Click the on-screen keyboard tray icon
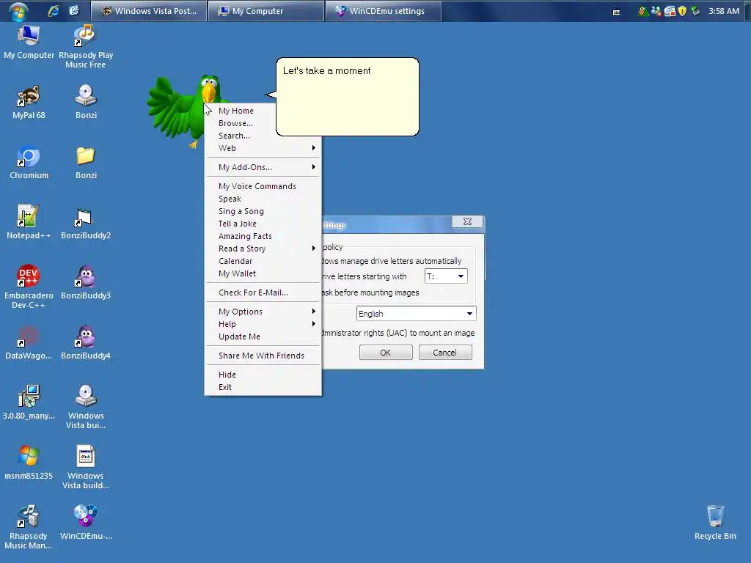Screen dimensions: 751x563 tap(616, 12)
